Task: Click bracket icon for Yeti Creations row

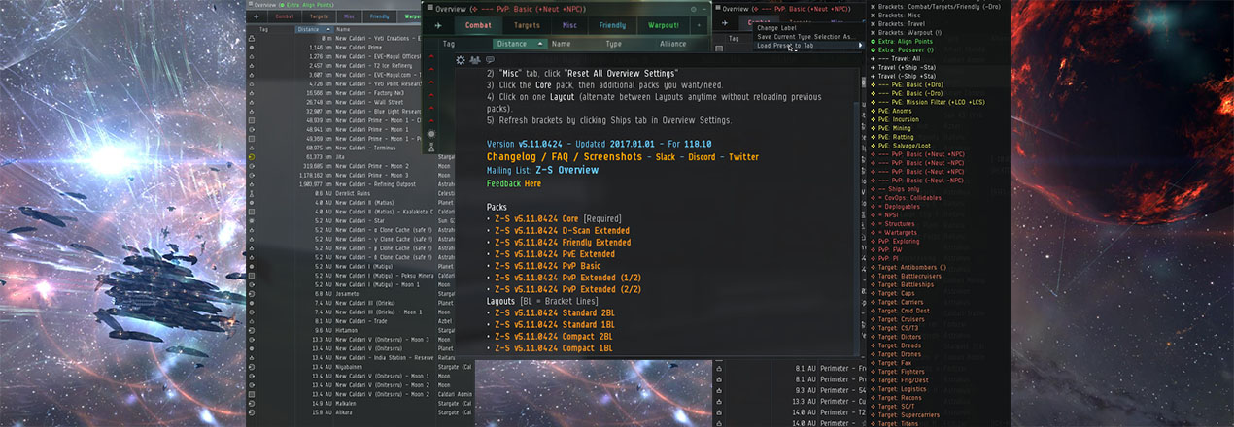Action: [252, 38]
